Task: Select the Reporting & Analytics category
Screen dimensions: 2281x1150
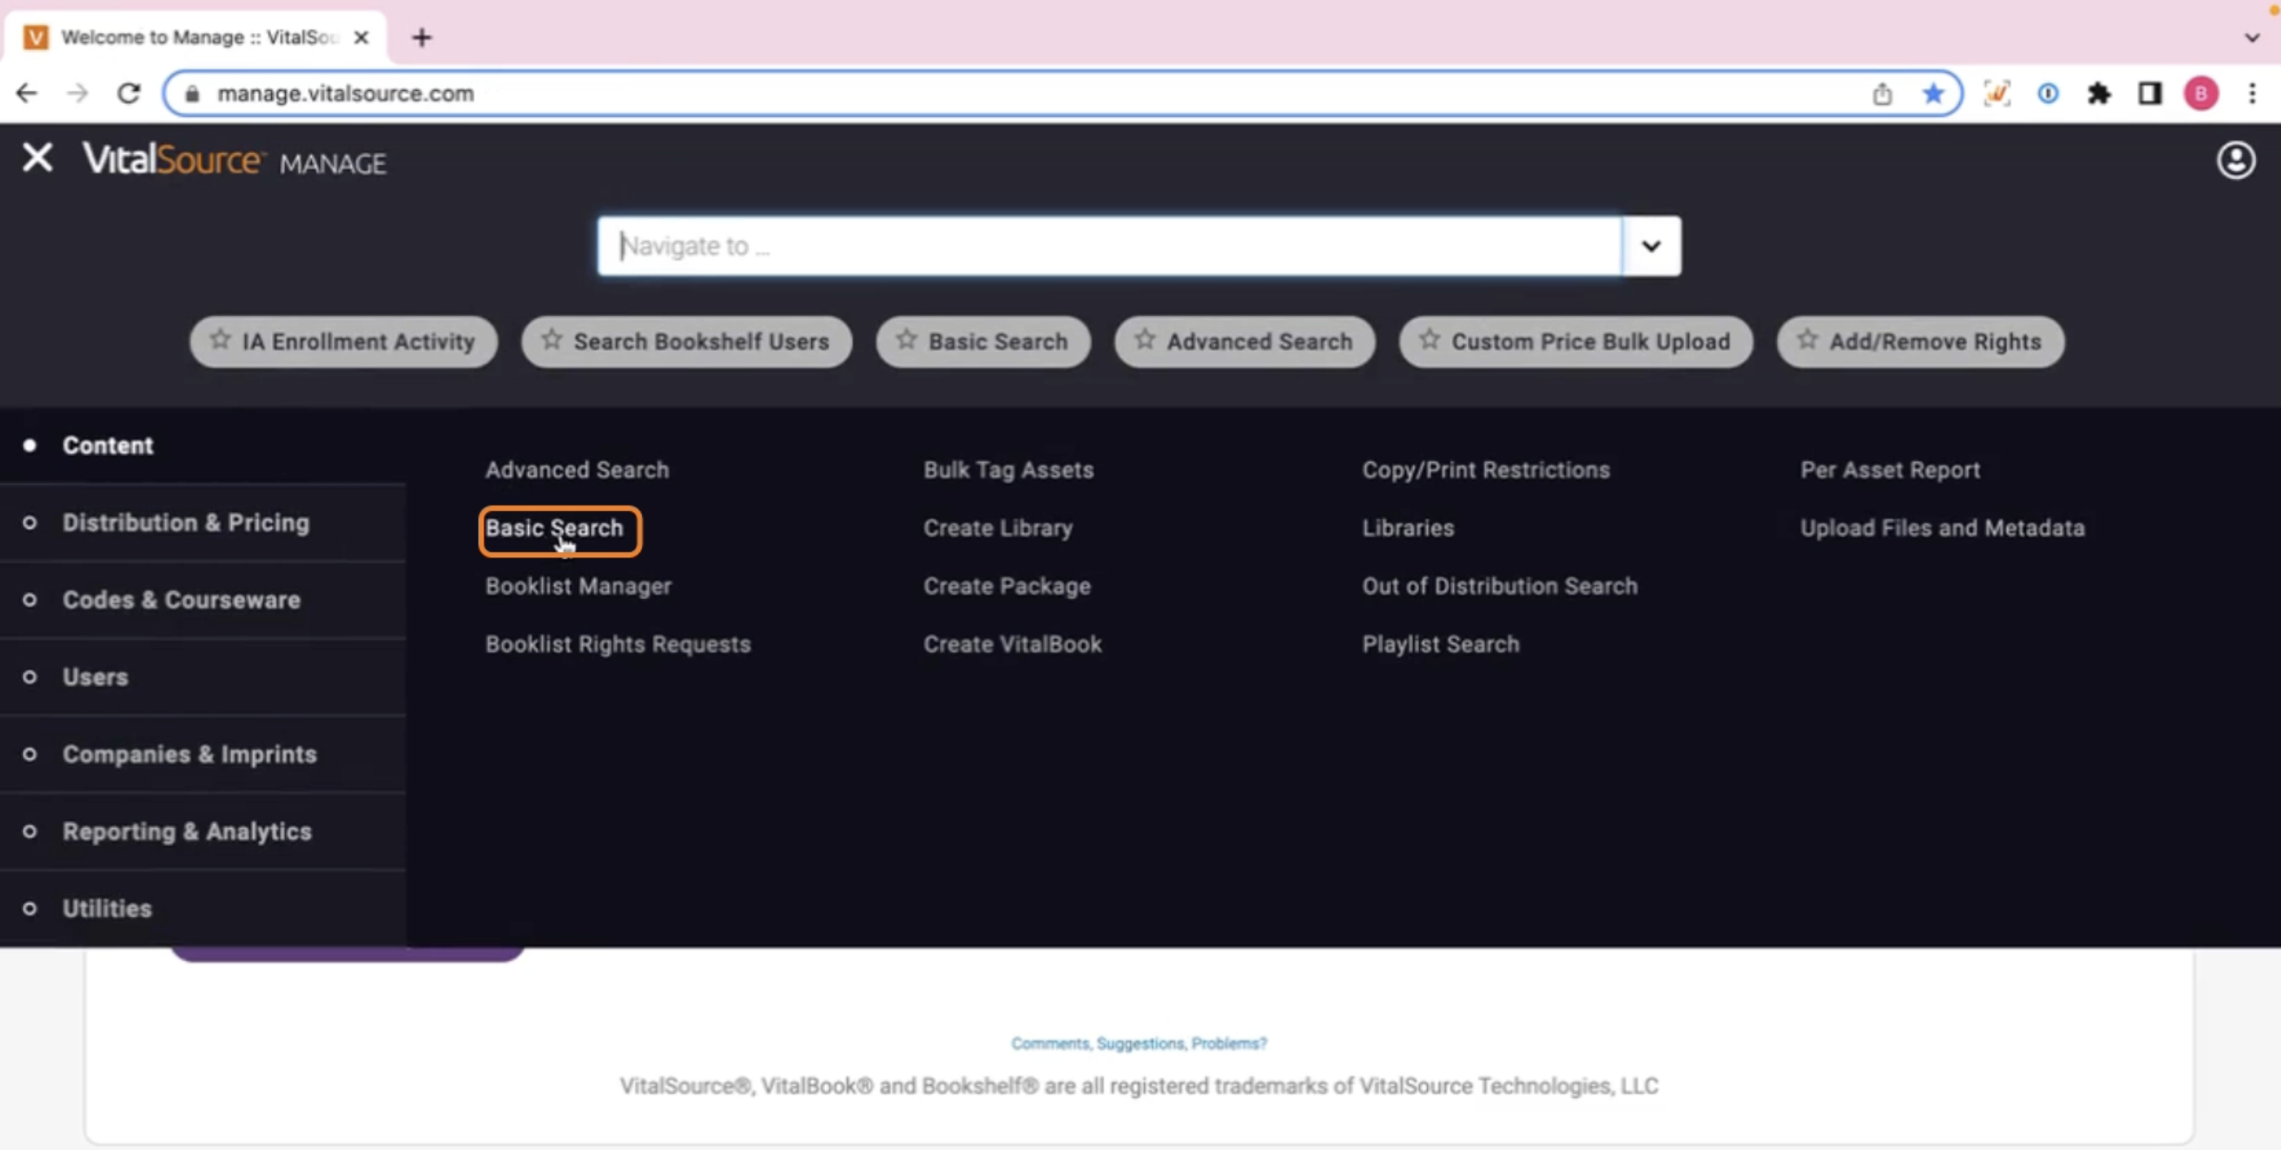Action: (x=202, y=831)
